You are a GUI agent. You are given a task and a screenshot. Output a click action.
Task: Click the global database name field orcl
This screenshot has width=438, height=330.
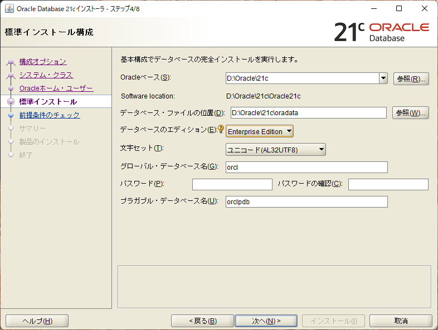[x=306, y=167]
